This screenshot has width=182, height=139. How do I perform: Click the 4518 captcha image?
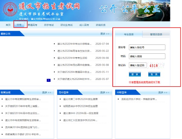[156, 65]
